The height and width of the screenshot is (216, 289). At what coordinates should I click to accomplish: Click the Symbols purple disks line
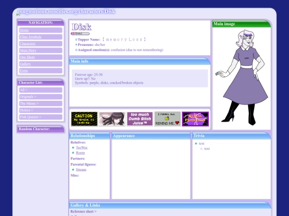(x=109, y=83)
